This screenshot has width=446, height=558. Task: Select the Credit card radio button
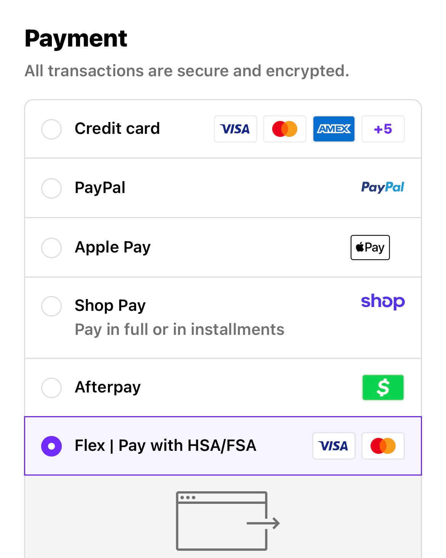coord(51,129)
